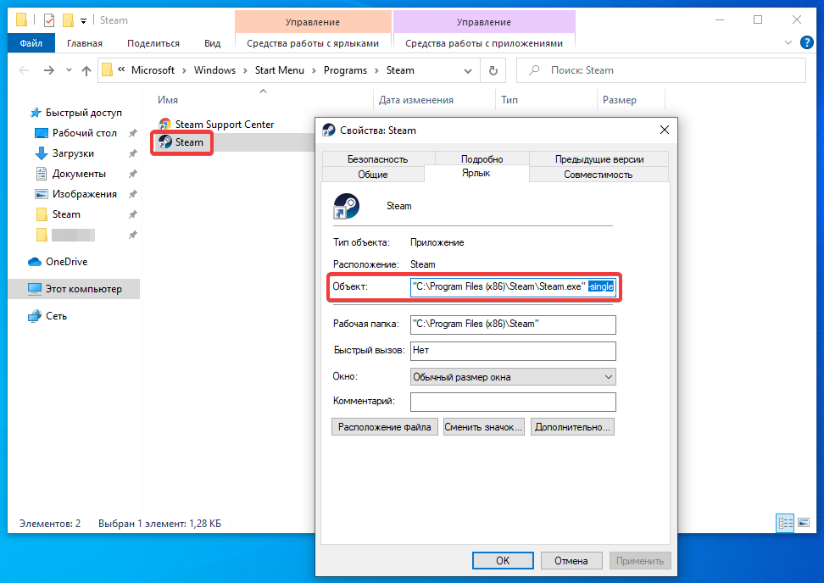
Task: Click the large Steam icon in Properties dialog
Action: tap(347, 206)
